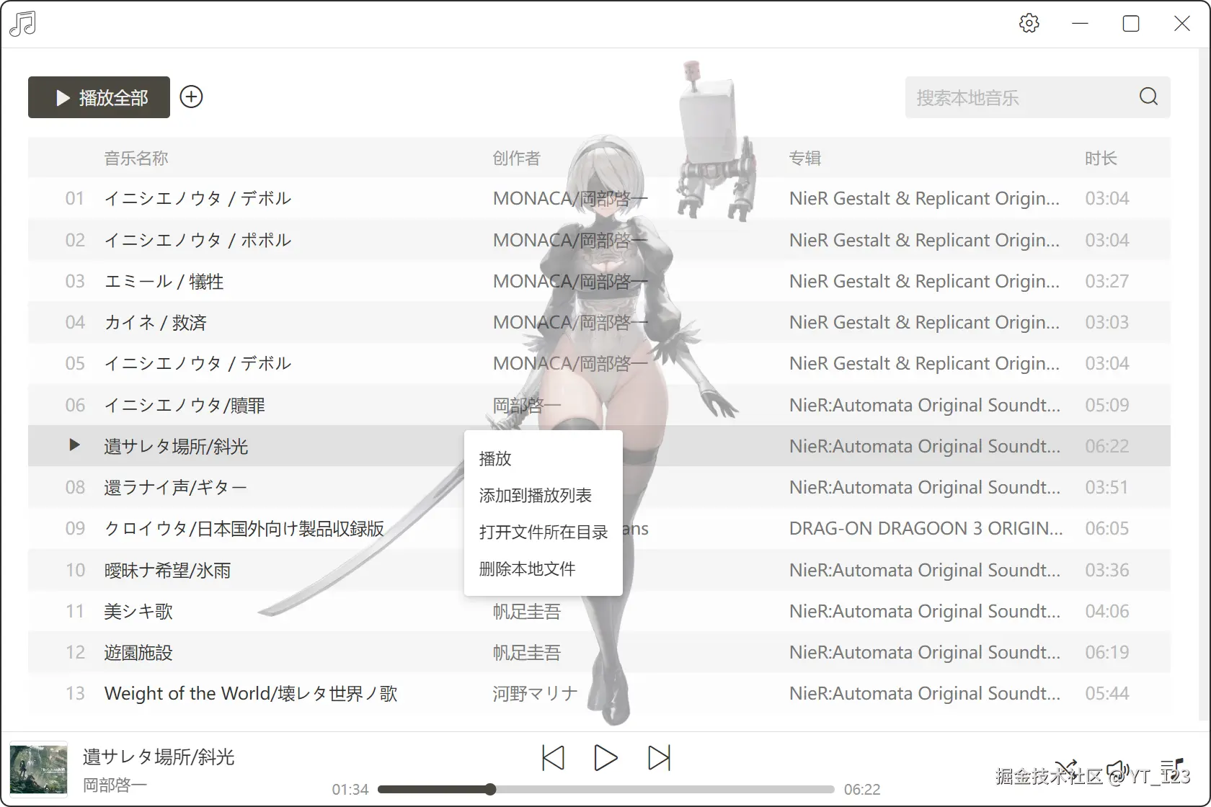Select 添加到播放列表 in the menu
Image resolution: width=1211 pixels, height=807 pixels.
(x=535, y=495)
